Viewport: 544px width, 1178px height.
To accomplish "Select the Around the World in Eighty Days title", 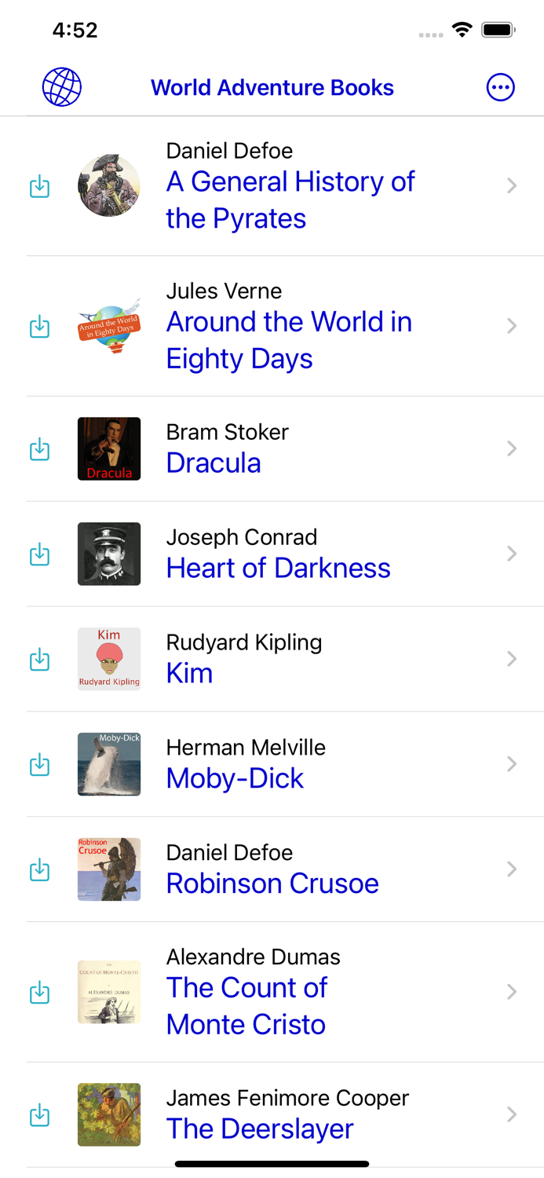I will tap(289, 340).
